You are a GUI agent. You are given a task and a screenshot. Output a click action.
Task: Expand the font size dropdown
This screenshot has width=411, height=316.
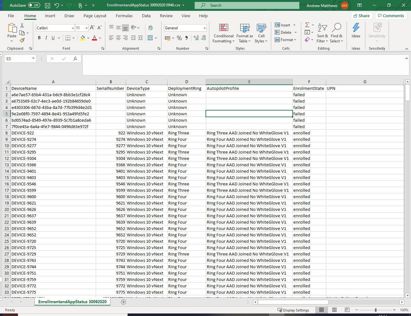(x=86, y=28)
